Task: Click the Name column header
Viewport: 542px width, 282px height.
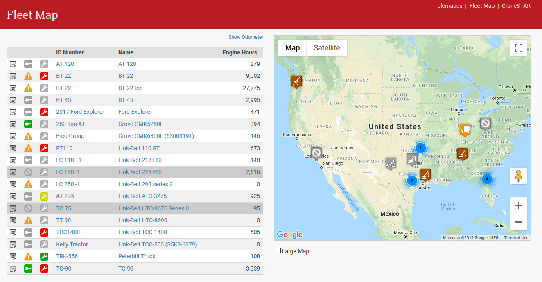Action: tap(126, 52)
